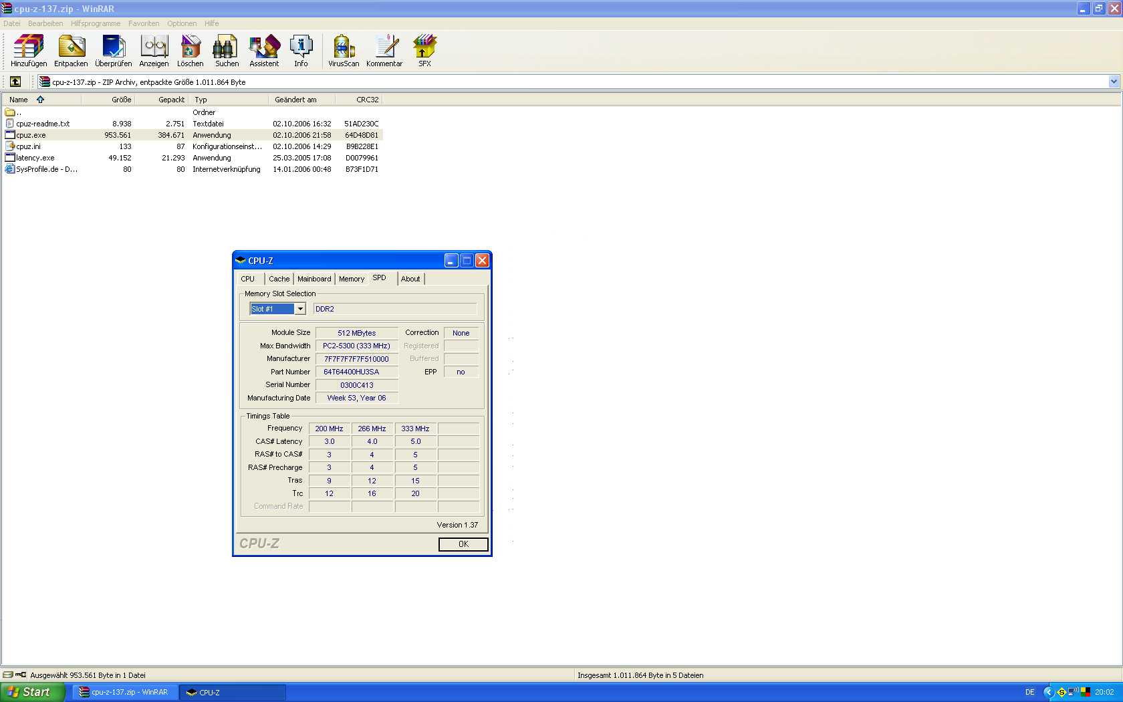The image size is (1123, 702).
Task: Click the PC2-5300 (333 MHz) bandwidth value
Action: tap(357, 346)
